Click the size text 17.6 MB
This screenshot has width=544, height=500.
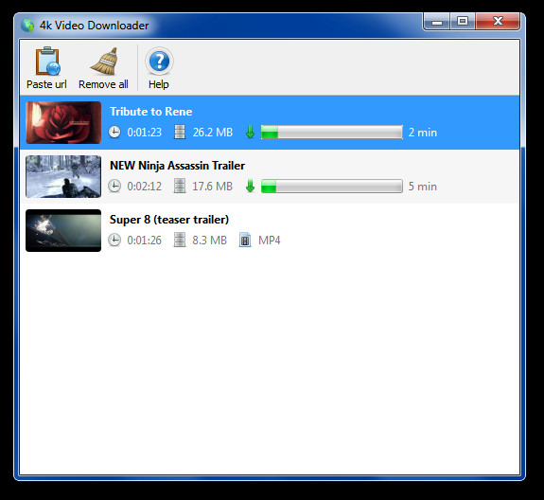(212, 187)
